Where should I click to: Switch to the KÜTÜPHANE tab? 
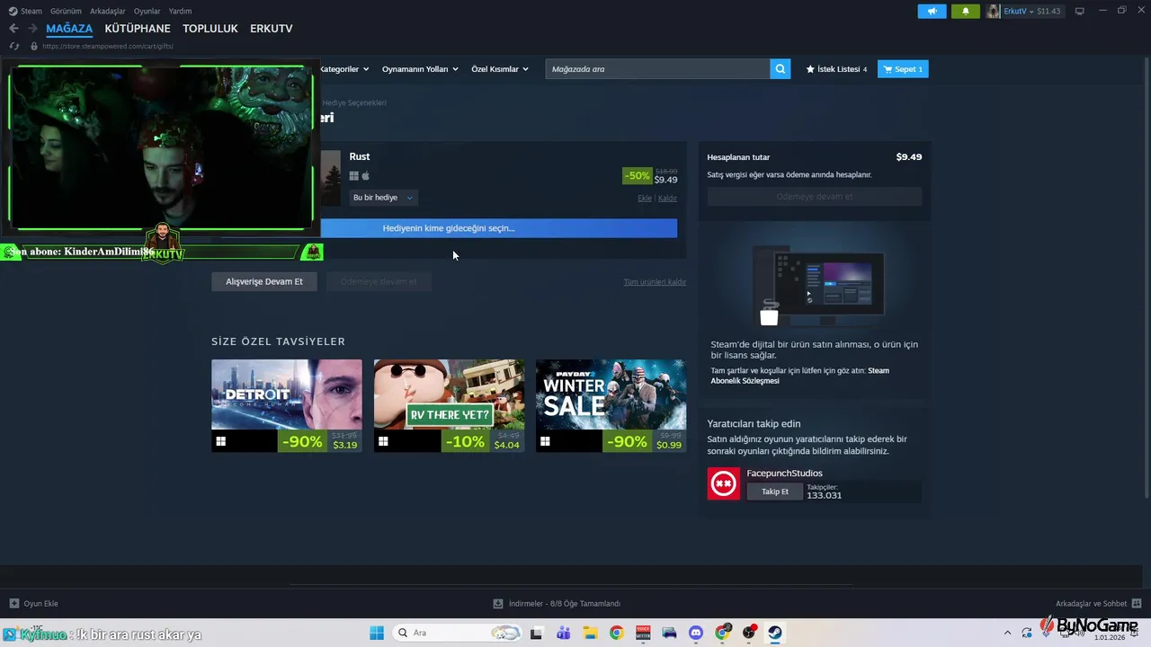138,29
